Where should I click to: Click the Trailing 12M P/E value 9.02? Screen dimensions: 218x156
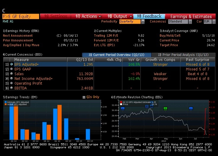[x=141, y=36]
